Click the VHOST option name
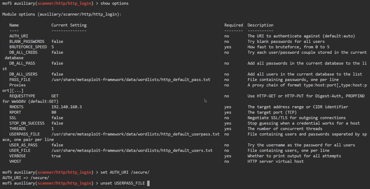 point(15,162)
